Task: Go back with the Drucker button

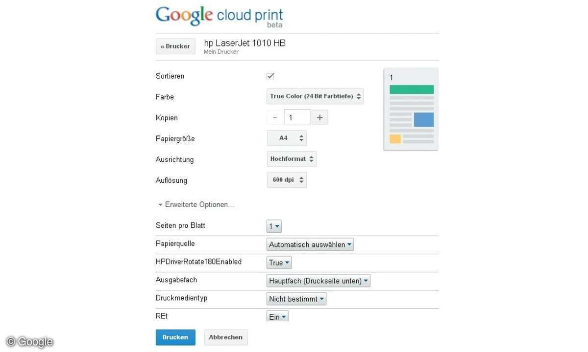Action: pos(175,46)
